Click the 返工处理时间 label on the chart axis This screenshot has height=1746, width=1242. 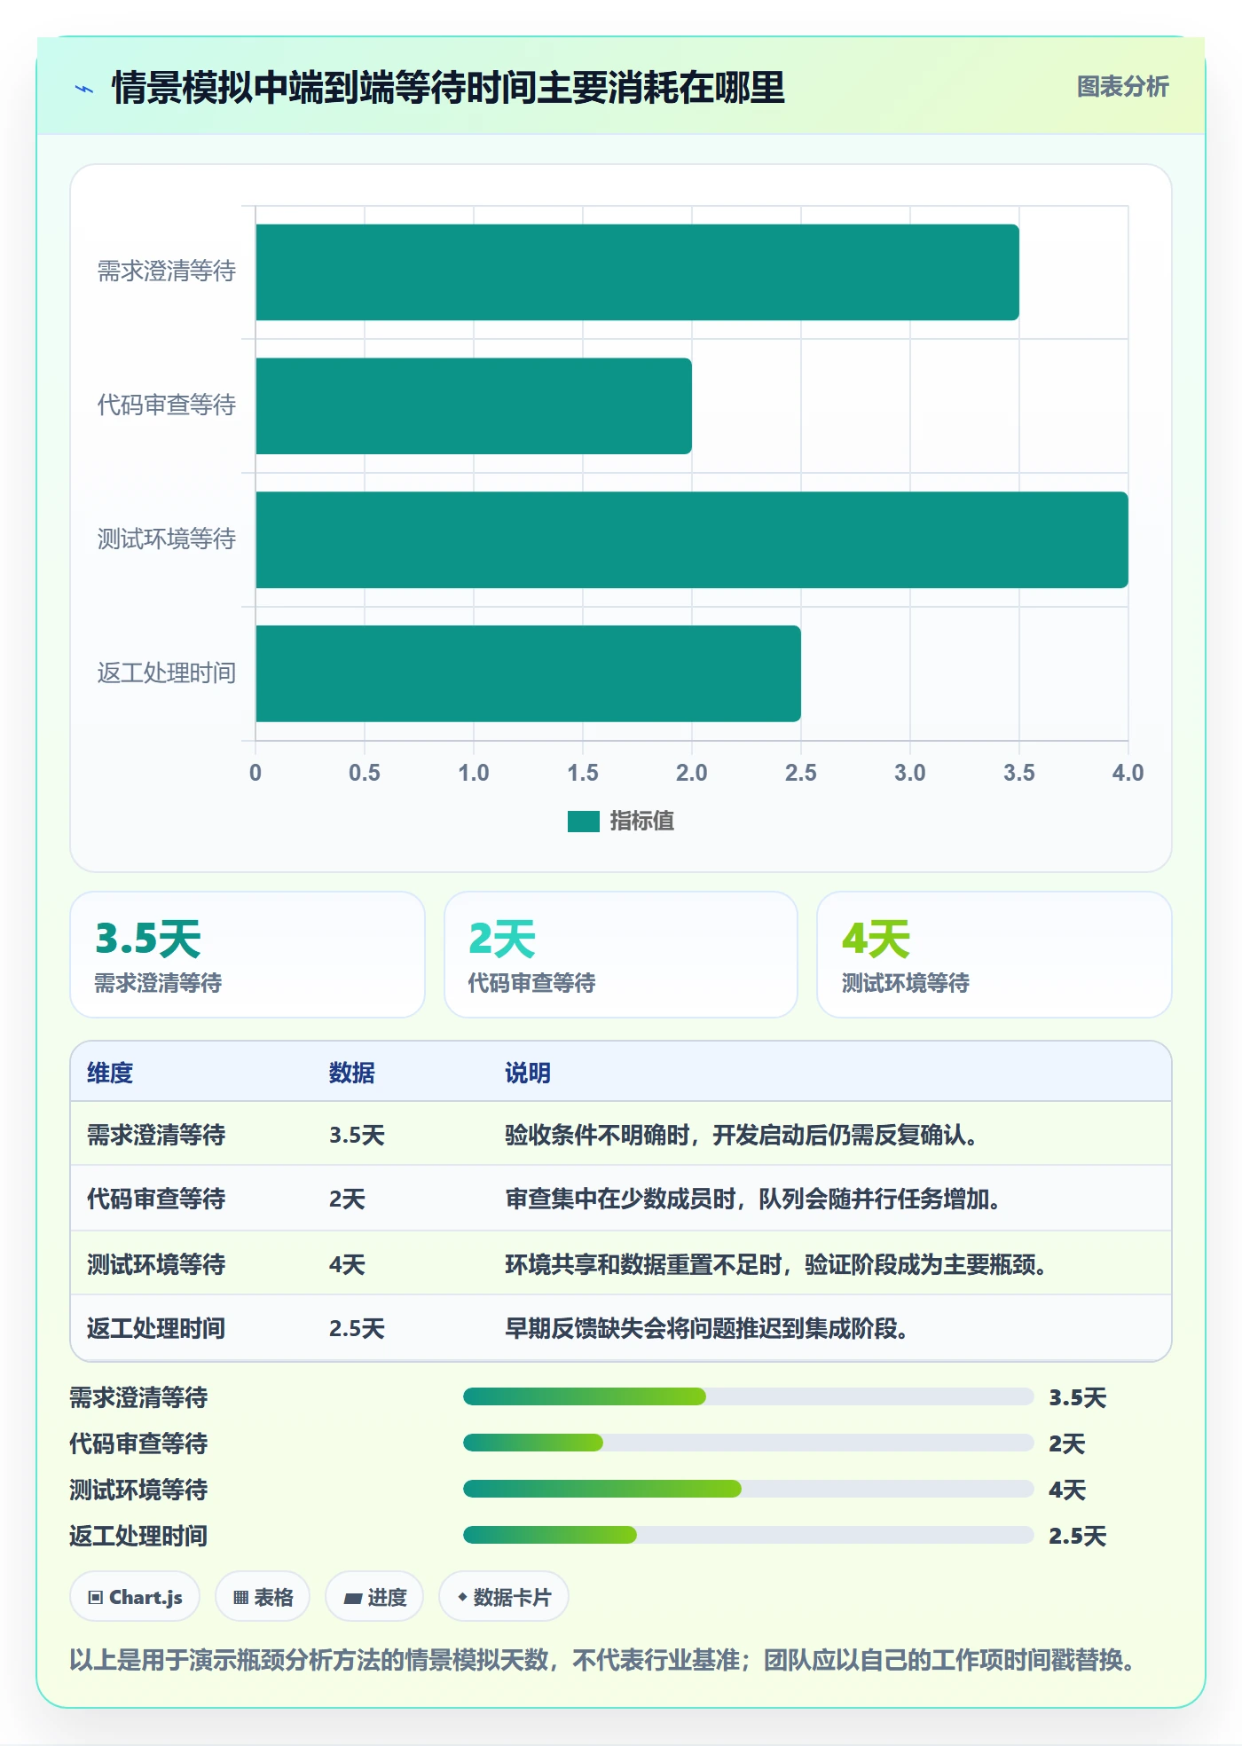tap(167, 673)
